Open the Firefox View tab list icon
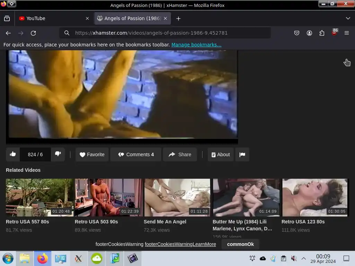 7,18
